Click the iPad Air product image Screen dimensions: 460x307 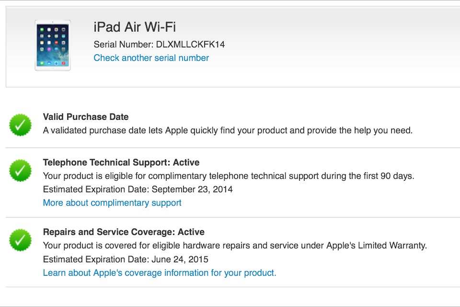coord(53,46)
